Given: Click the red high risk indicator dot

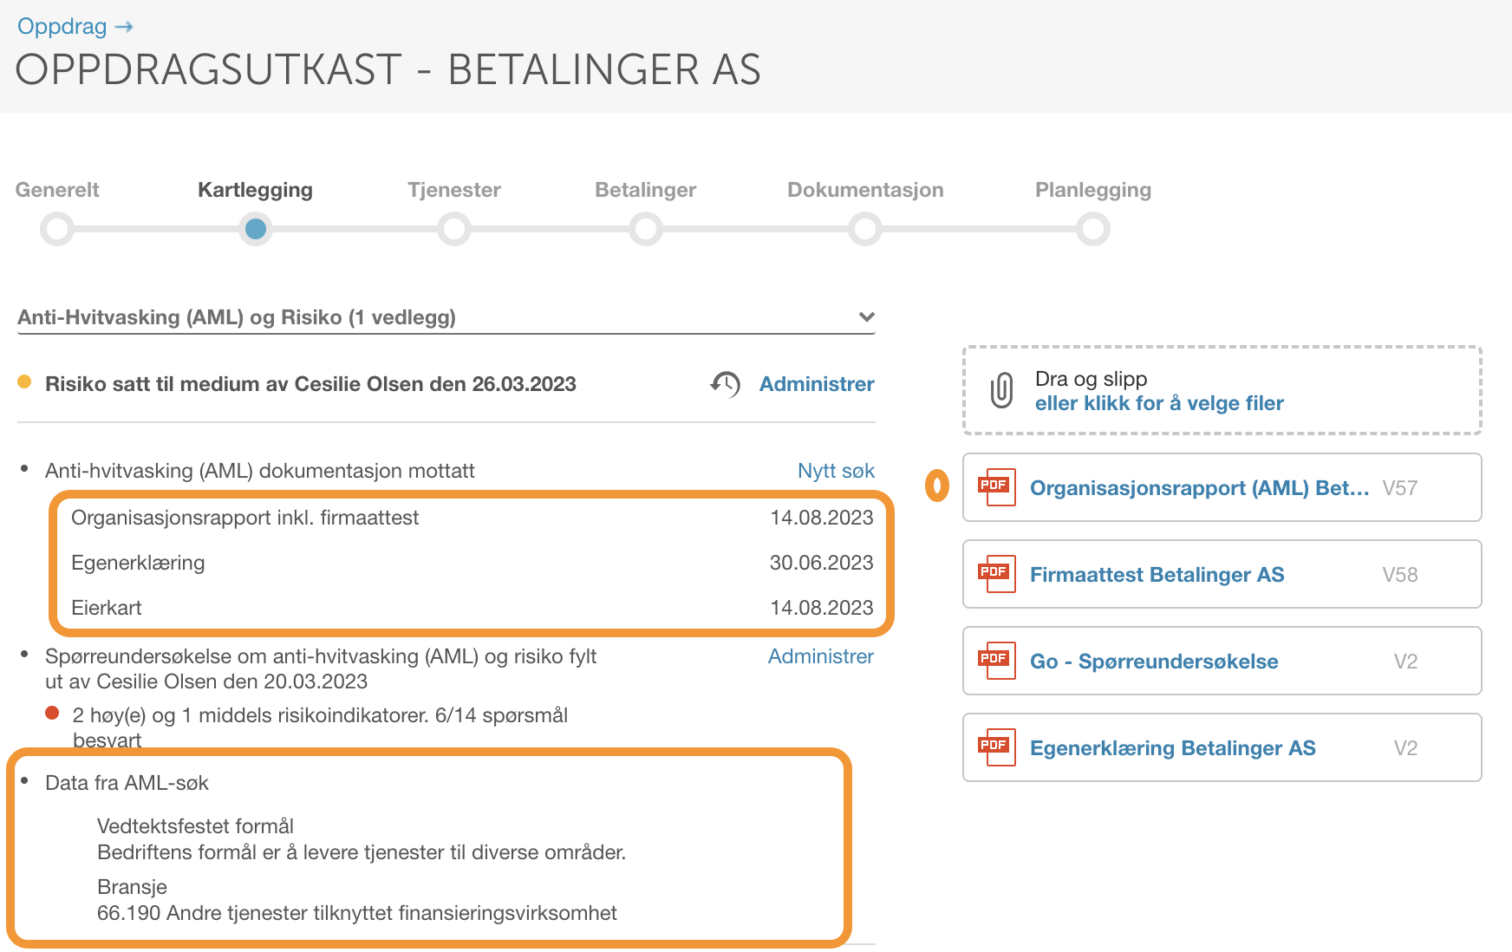Looking at the screenshot, I should pos(52,713).
